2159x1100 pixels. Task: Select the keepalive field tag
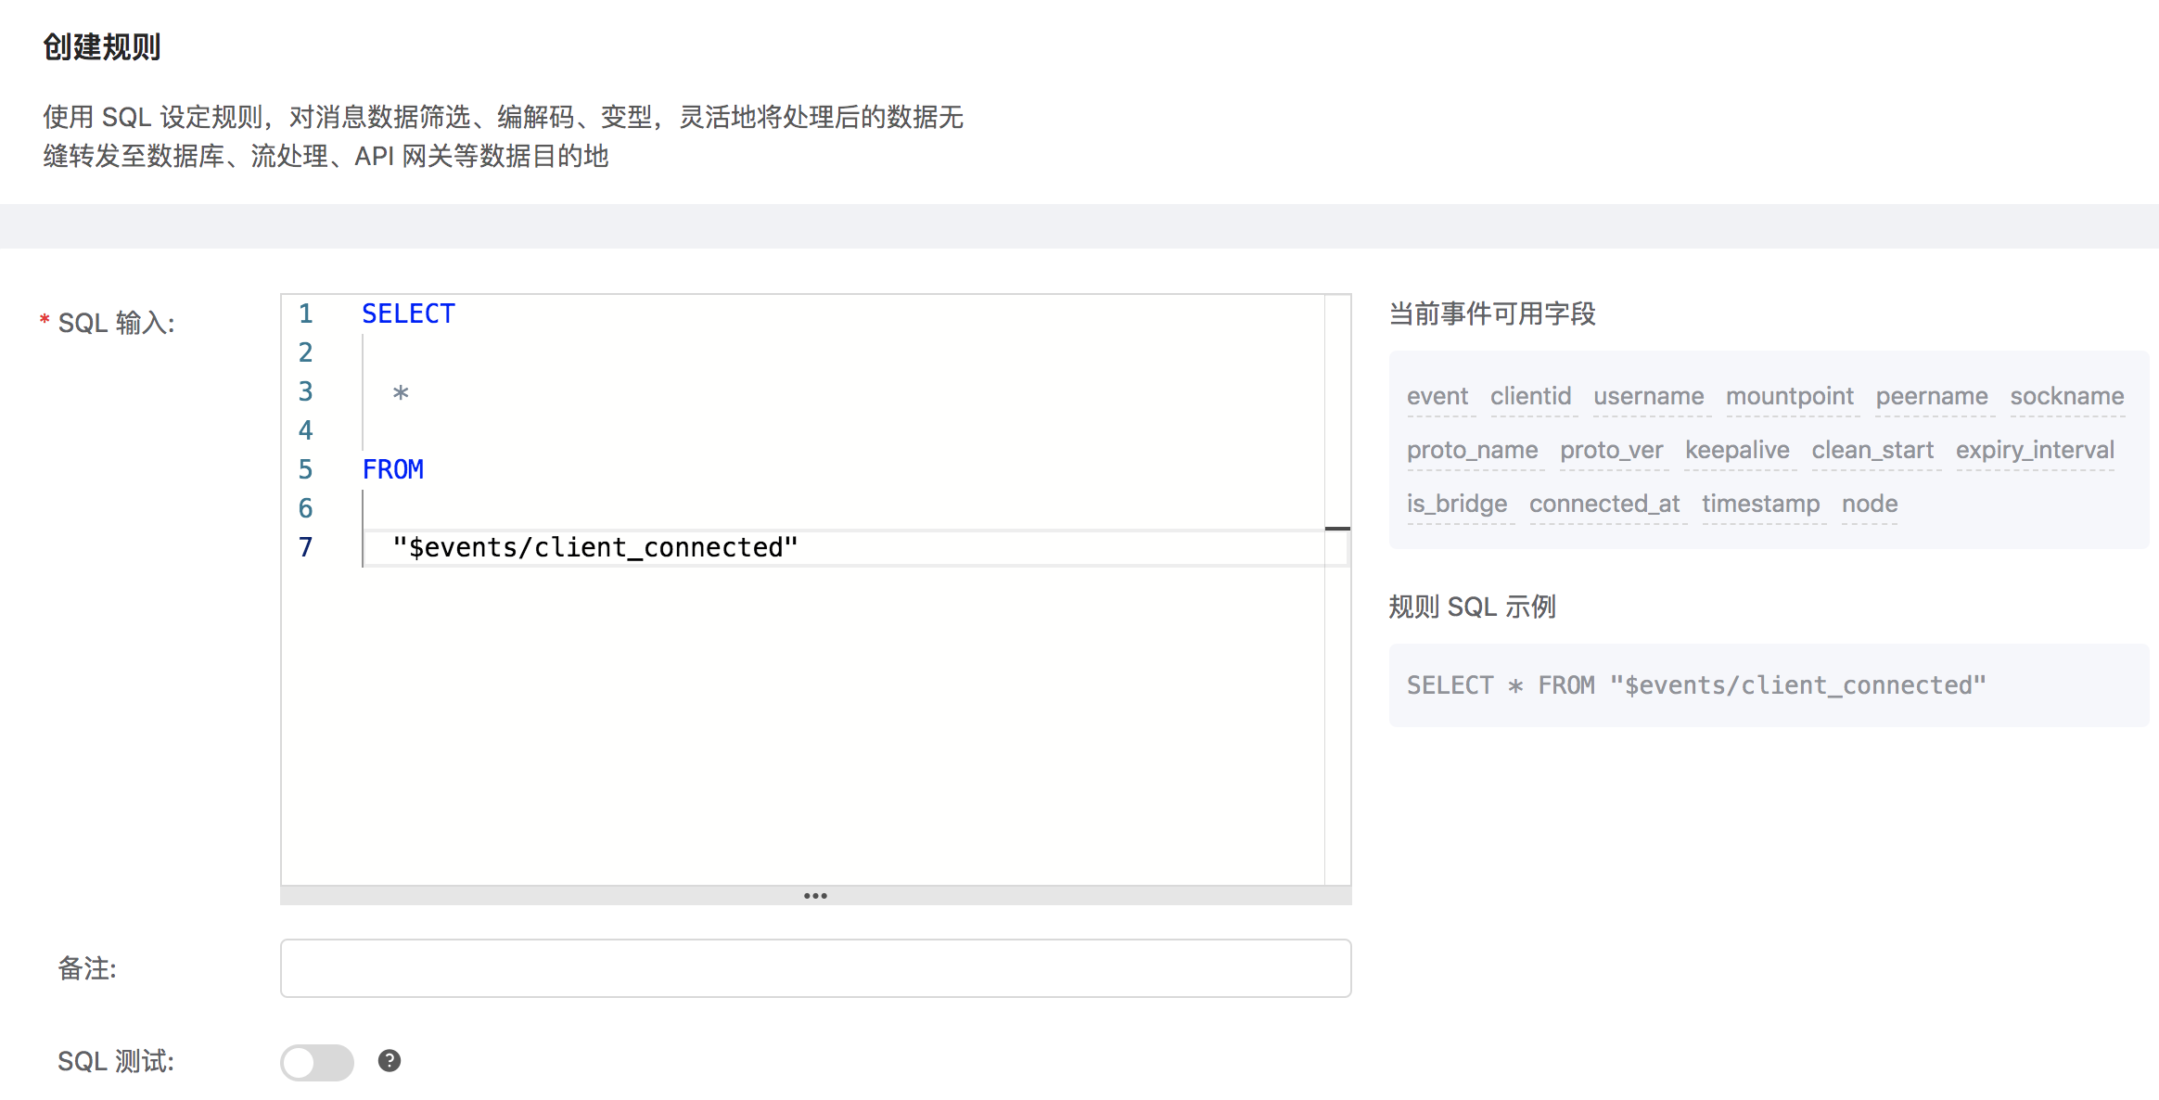point(1738,450)
